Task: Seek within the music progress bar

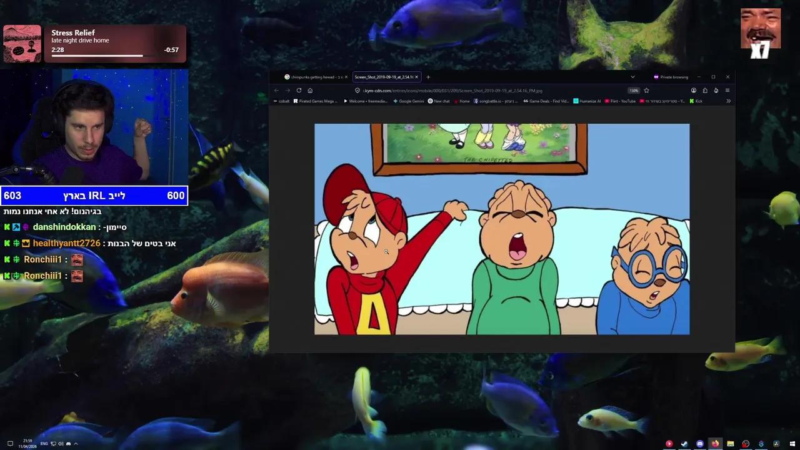Action: 114,56
